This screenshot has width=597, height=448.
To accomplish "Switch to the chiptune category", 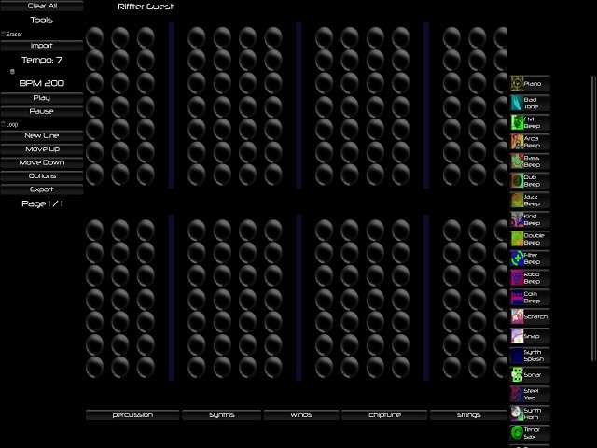I will (x=384, y=414).
